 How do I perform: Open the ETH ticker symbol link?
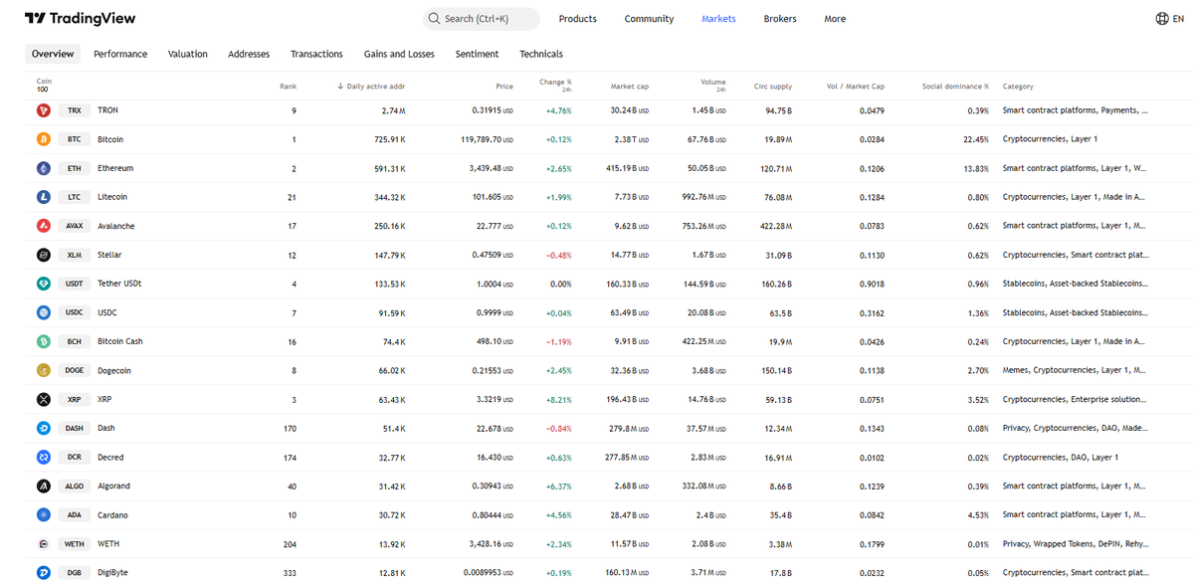point(74,168)
